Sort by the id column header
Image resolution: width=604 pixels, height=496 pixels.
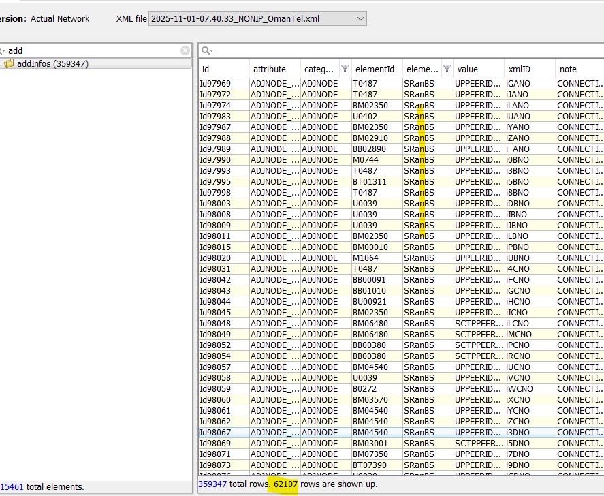point(223,69)
